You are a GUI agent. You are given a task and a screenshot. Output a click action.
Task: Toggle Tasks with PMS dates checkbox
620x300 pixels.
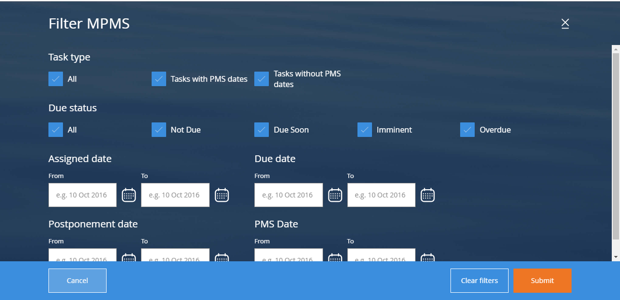pyautogui.click(x=159, y=79)
